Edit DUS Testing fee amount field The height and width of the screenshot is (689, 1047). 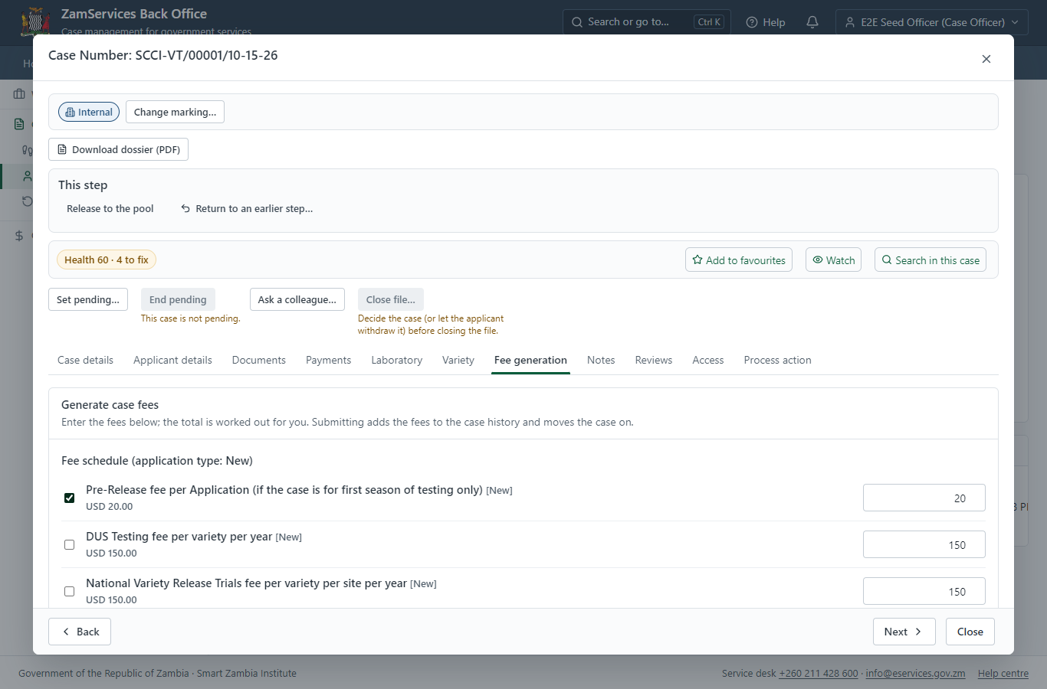click(x=924, y=544)
